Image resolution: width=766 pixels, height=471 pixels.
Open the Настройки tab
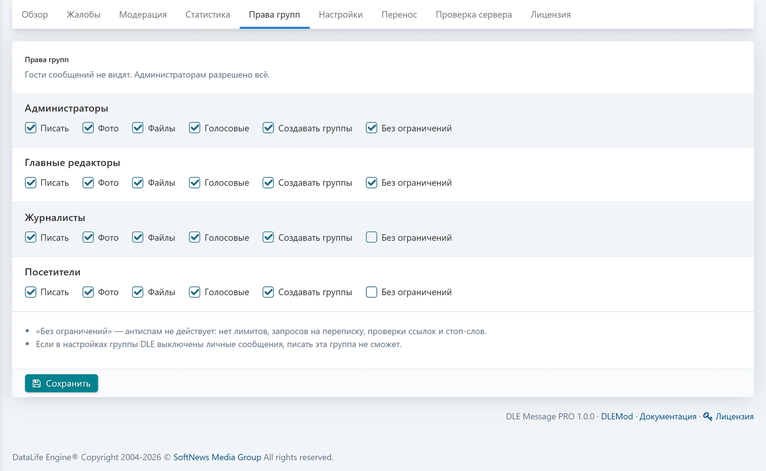pyautogui.click(x=341, y=14)
